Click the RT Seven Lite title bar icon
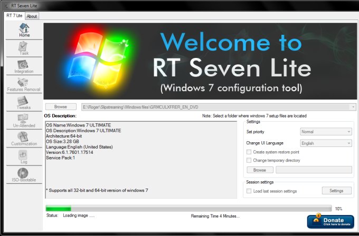Image resolution: width=359 pixels, height=236 pixels. [x=6, y=6]
